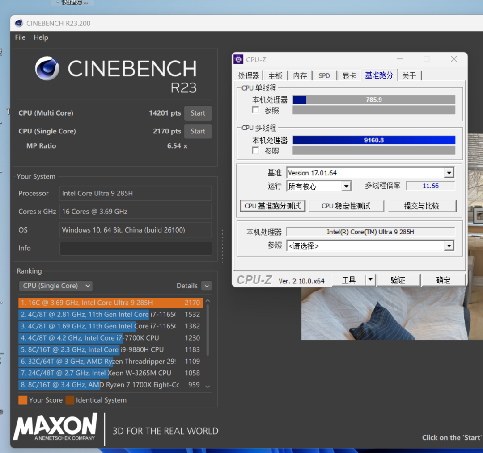This screenshot has height=453, width=483.
Task: Click the Identical System brown swatch
Action: pos(70,400)
